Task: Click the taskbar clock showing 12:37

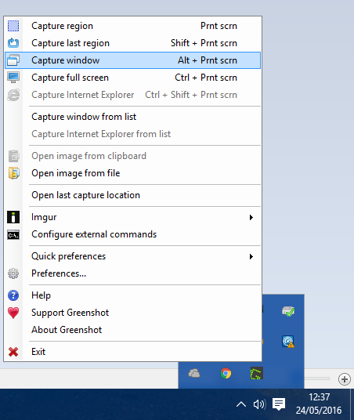Action: click(x=319, y=404)
